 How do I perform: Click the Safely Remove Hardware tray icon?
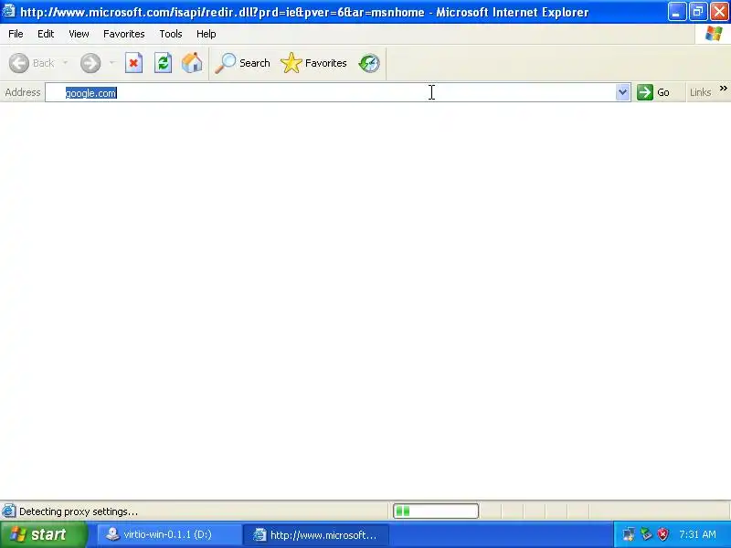(x=646, y=534)
